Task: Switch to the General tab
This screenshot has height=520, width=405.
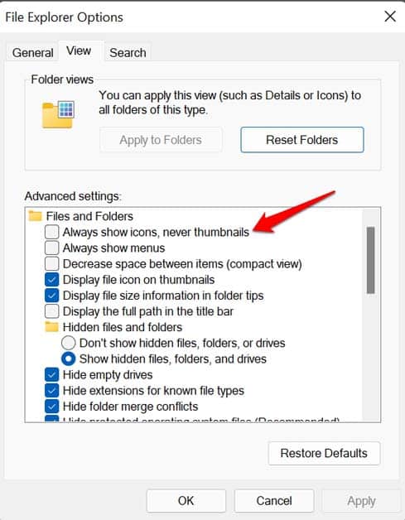Action: point(32,52)
